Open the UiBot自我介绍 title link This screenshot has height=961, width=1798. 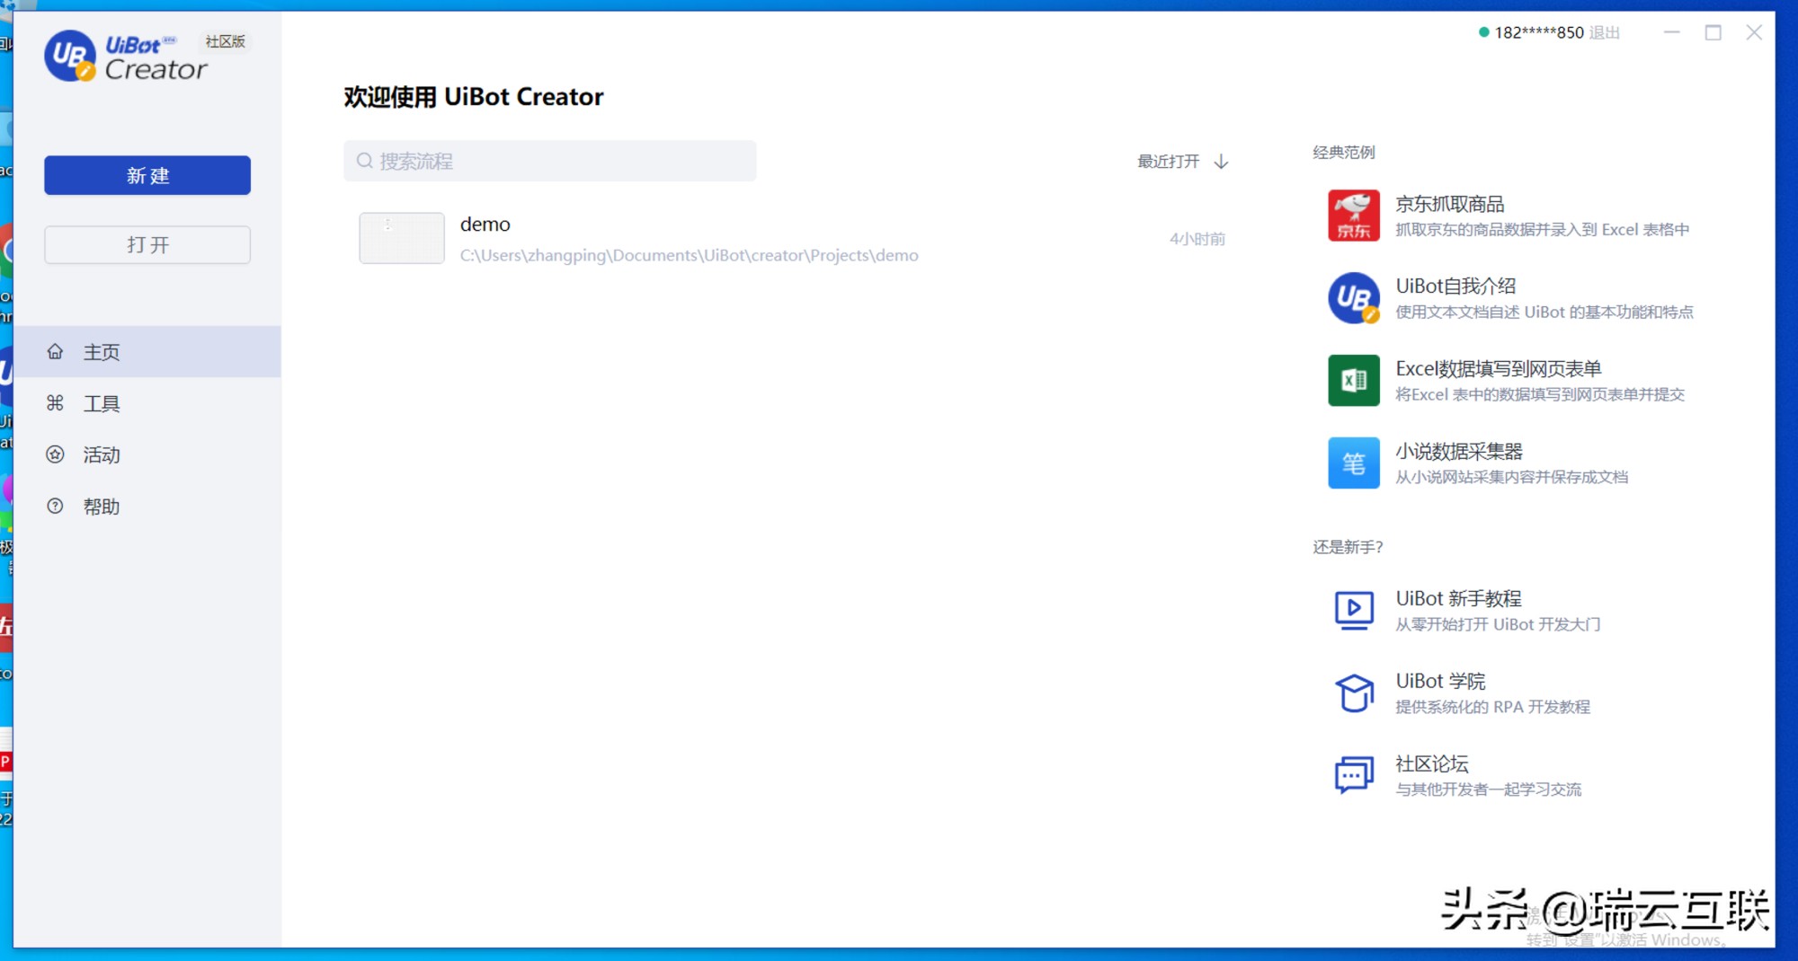[1455, 287]
